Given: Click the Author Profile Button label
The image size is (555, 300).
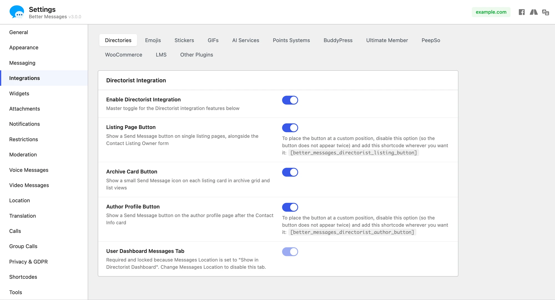Looking at the screenshot, I should (x=133, y=207).
